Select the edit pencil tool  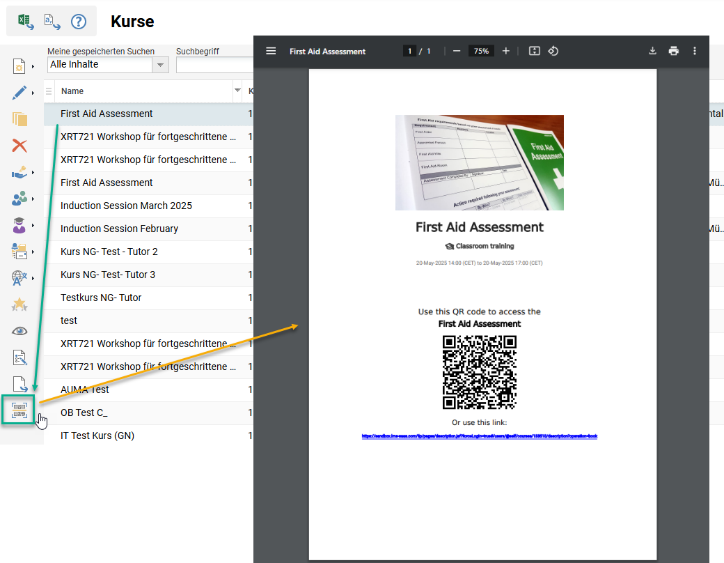[19, 92]
